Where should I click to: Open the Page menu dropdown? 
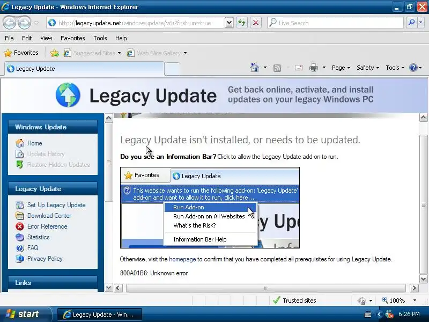coord(341,68)
